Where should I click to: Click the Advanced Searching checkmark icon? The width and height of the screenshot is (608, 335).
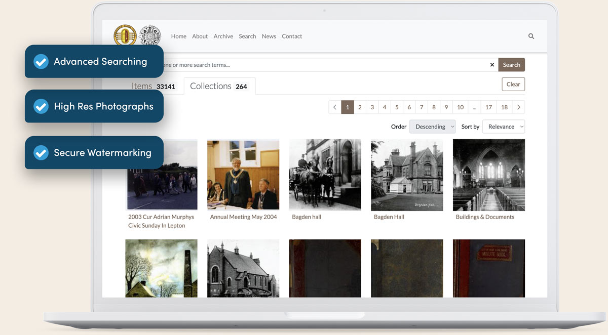click(x=41, y=62)
